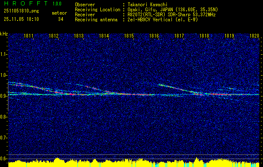263x167 pixels.
Task: Click receiver info R820T2(RTL-SDR) SDR-Sharp 53.372MHz
Action: (x=172, y=15)
